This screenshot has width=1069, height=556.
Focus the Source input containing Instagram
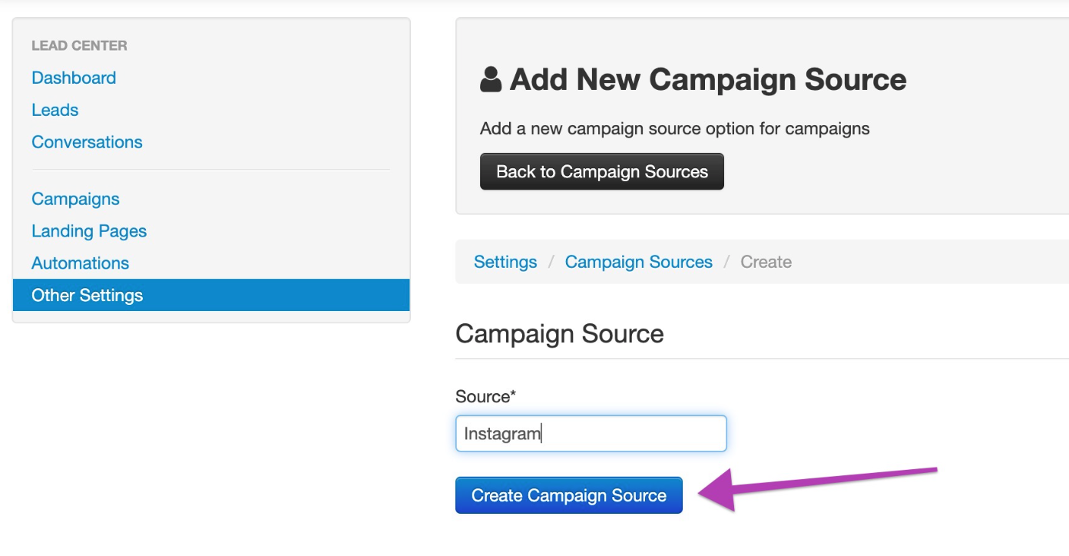coord(591,433)
